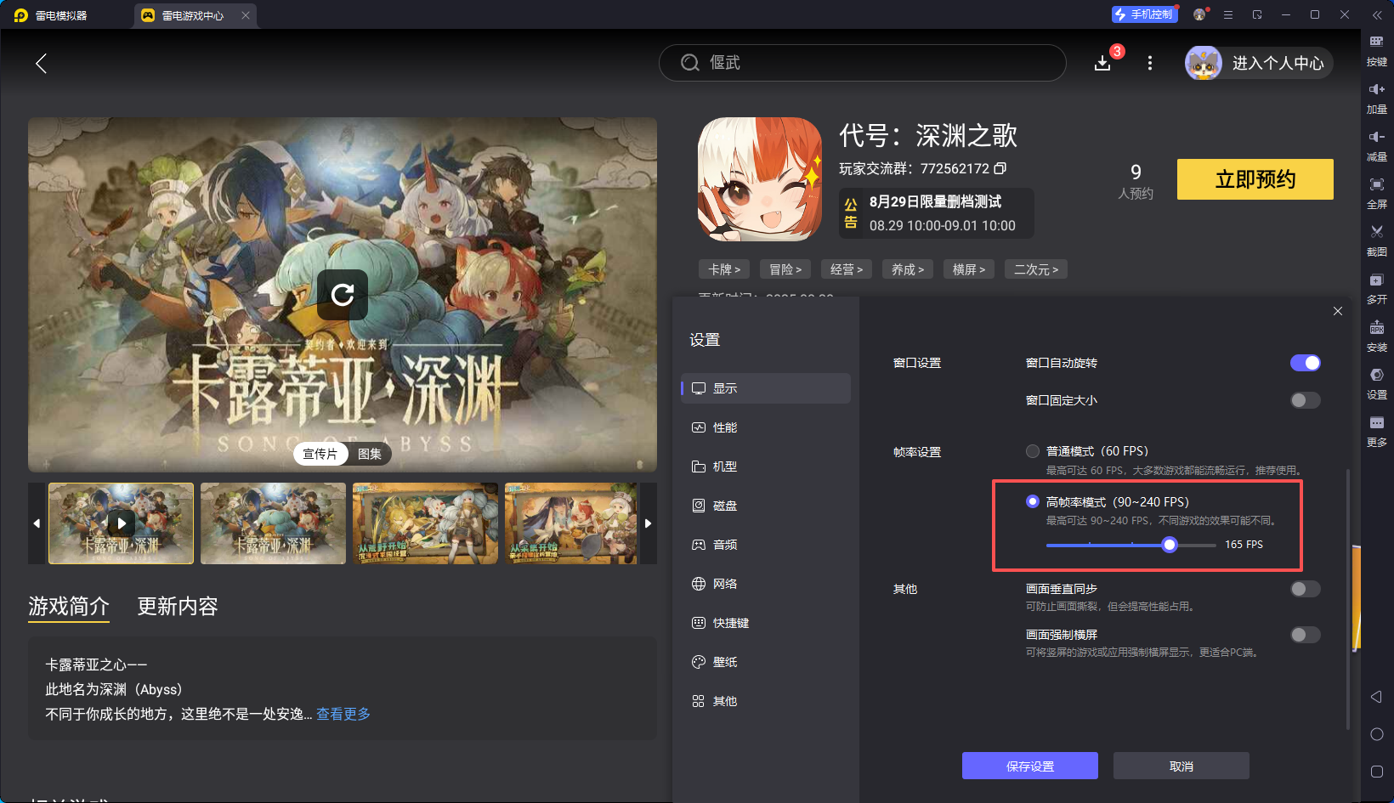Open the 性能 settings category
Viewport: 1394px width, 803px height.
[766, 427]
